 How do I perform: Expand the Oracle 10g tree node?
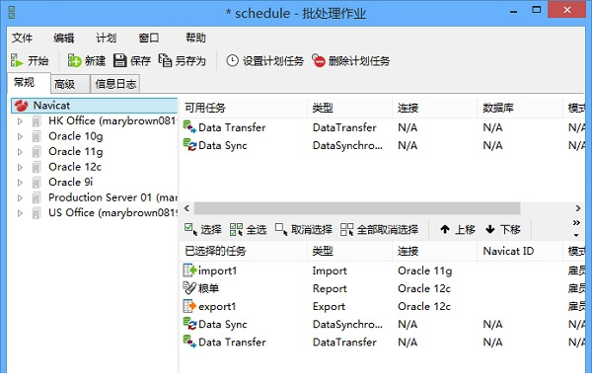20,136
